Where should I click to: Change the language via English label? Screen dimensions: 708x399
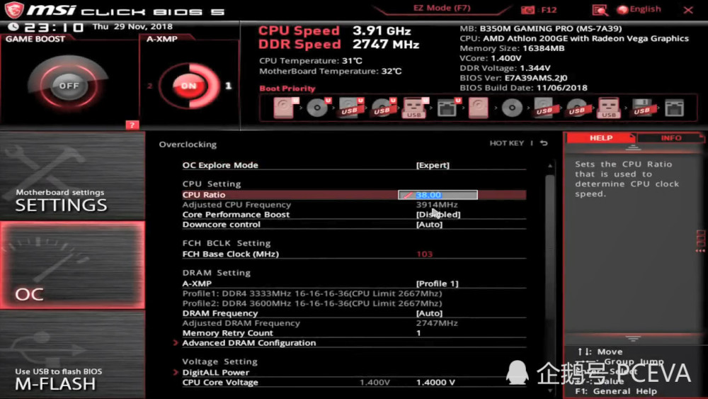pos(645,9)
